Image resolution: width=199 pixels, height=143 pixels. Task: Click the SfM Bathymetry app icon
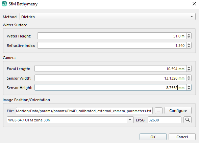(4, 4)
